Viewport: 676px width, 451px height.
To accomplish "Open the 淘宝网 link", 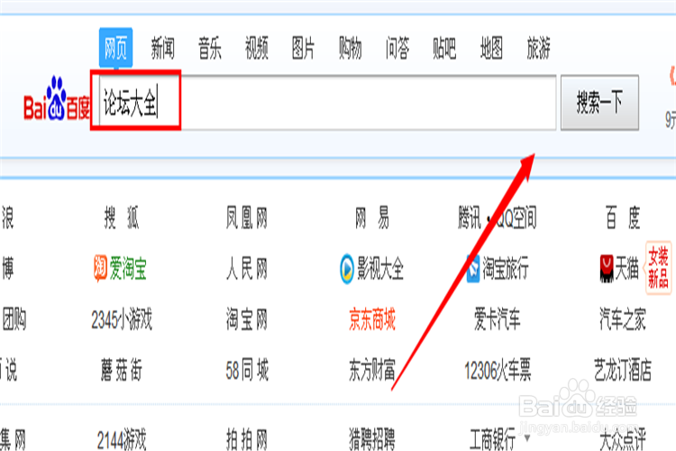I will pyautogui.click(x=247, y=320).
